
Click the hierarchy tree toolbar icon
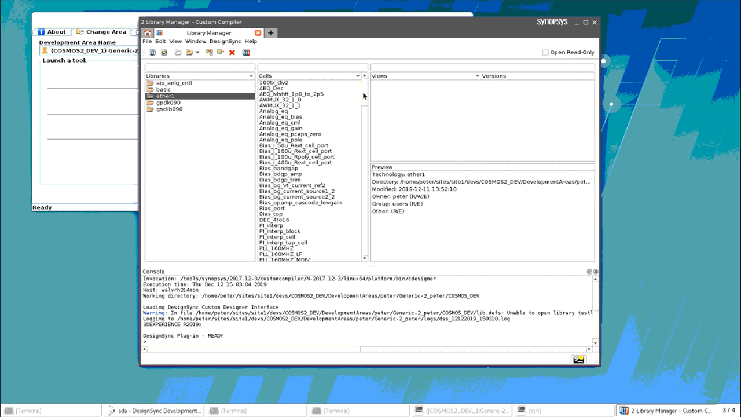[x=209, y=53]
